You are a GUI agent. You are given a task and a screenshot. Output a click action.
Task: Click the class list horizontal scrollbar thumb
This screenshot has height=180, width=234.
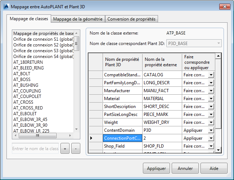pos(37,136)
